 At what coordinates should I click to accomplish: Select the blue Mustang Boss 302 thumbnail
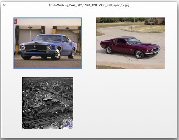click(48, 43)
